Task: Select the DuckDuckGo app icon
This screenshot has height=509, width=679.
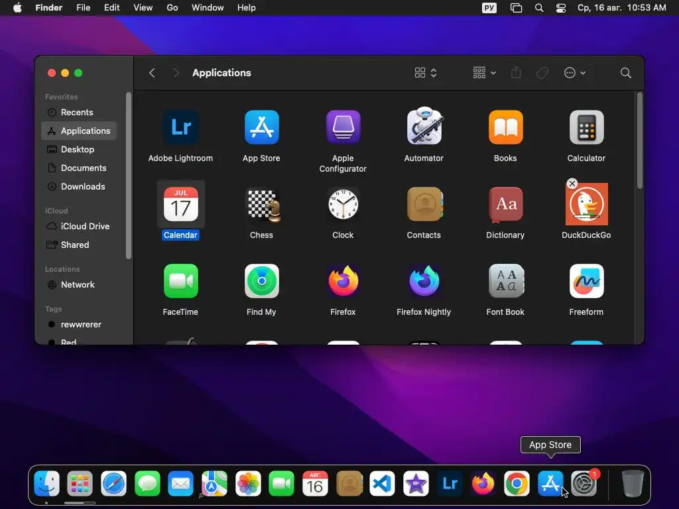Action: 586,204
